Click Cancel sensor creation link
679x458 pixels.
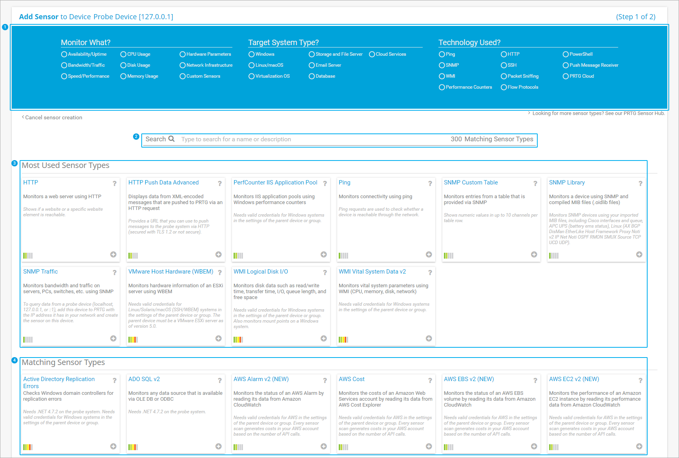(x=54, y=117)
